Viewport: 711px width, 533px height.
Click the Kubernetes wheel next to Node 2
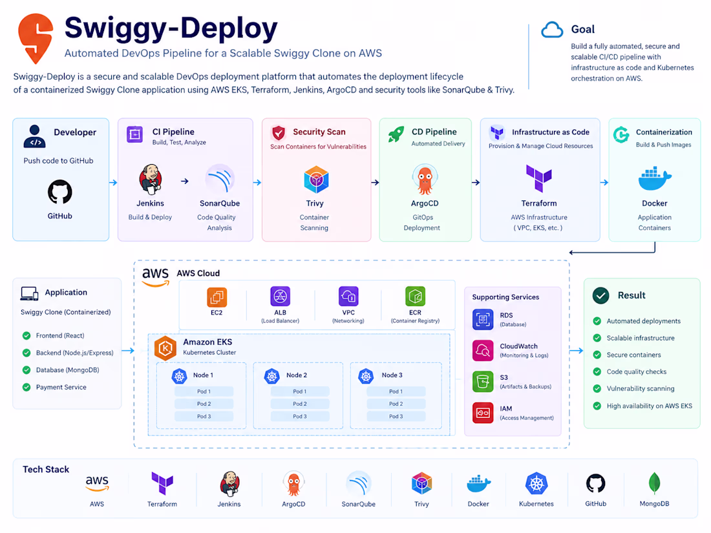click(272, 376)
